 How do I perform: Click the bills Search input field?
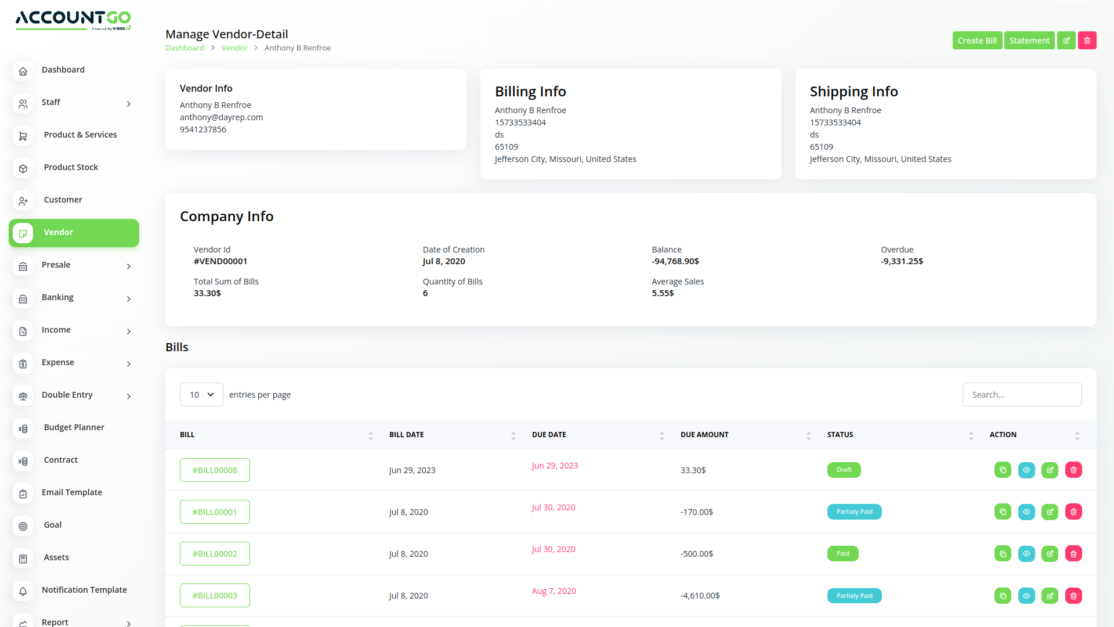click(1022, 395)
